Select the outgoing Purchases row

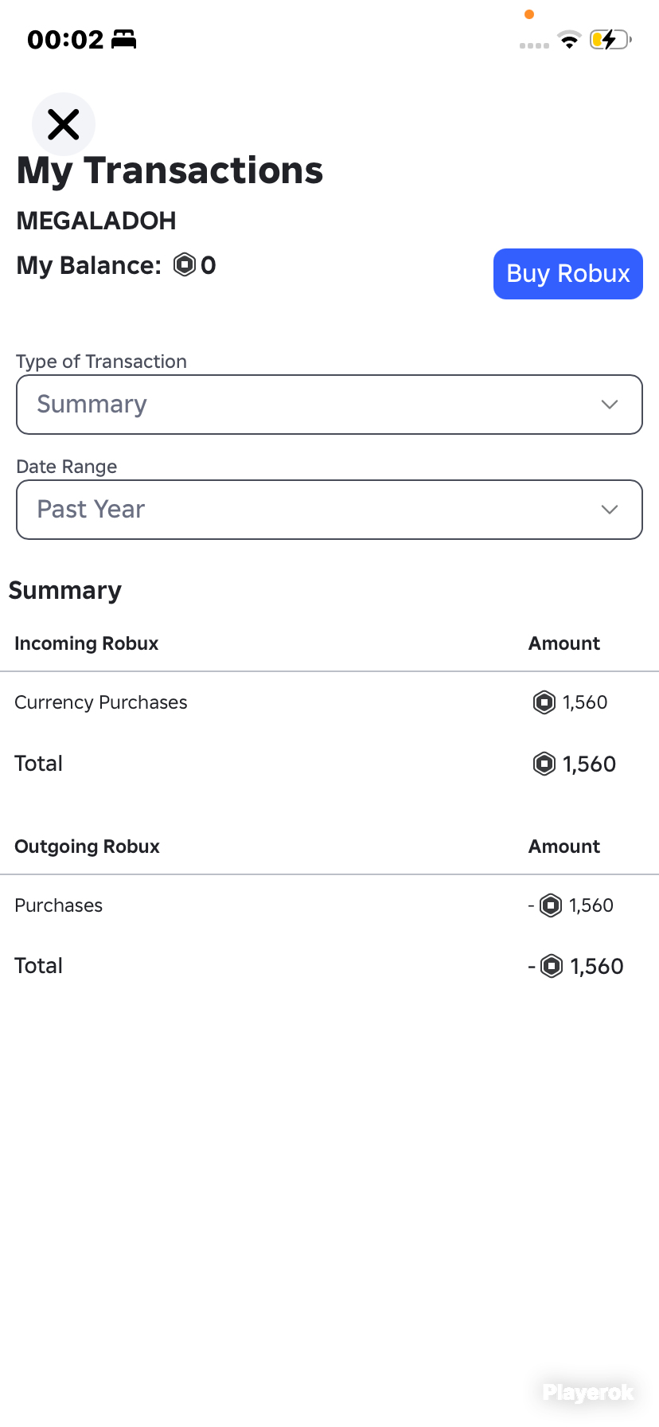[329, 905]
